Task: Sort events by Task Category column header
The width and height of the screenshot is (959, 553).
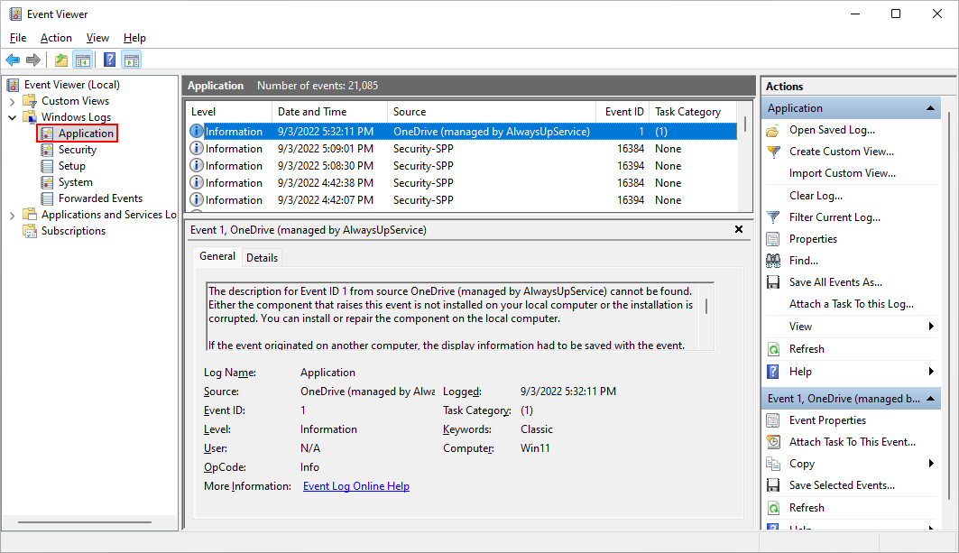Action: point(693,112)
